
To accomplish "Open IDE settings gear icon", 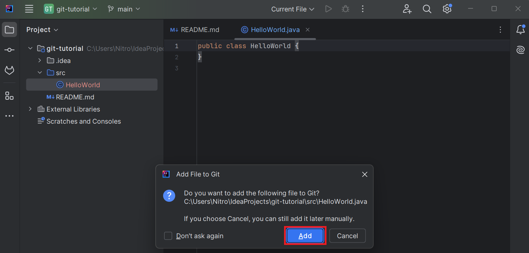I will point(447,9).
